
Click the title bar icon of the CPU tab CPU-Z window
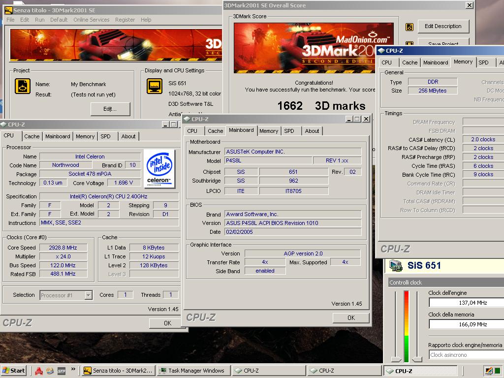[x=4, y=125]
